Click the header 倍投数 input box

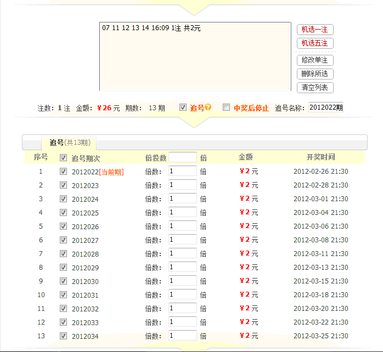(183, 157)
